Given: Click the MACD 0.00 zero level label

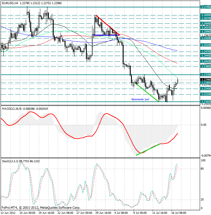Looking at the screenshot, I should tap(204, 125).
